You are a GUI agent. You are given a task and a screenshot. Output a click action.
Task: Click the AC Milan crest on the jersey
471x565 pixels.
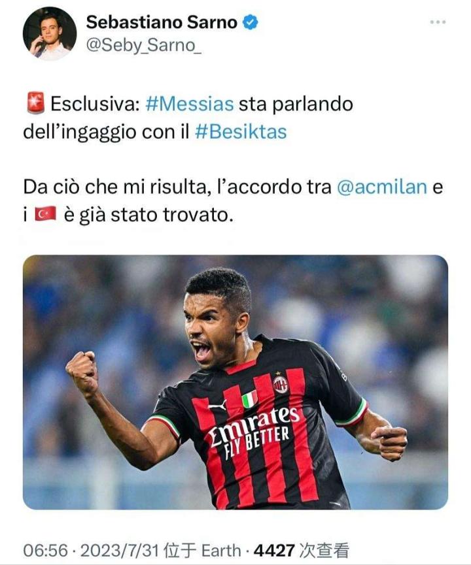click(281, 384)
